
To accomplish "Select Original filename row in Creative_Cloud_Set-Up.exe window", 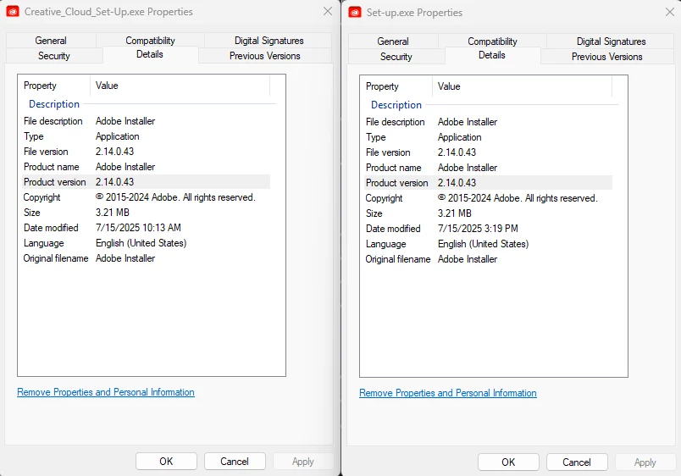I will coord(146,258).
